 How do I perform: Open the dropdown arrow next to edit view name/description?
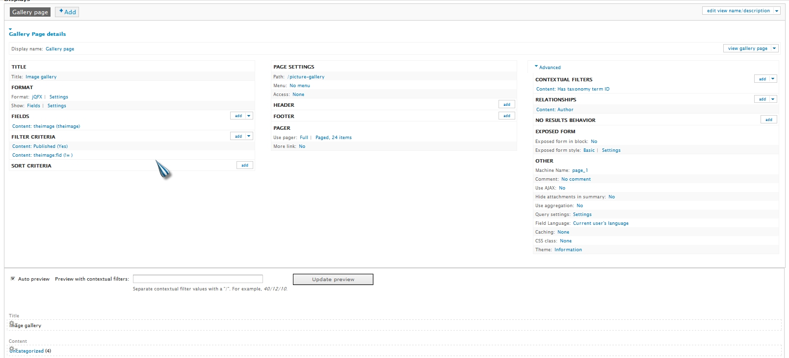point(777,11)
